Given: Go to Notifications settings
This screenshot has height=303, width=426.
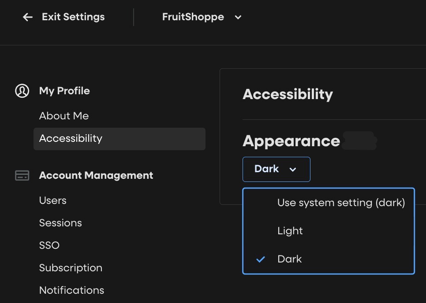Looking at the screenshot, I should click(x=71, y=290).
